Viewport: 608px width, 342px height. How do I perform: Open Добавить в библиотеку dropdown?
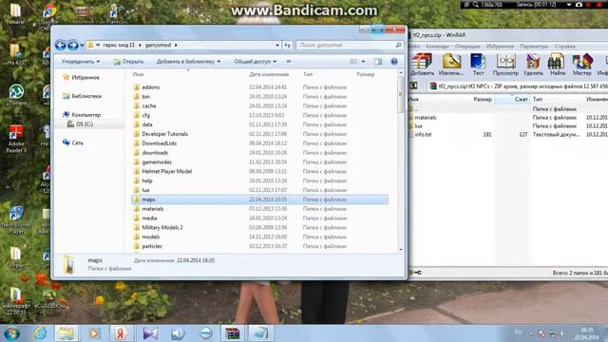(188, 62)
